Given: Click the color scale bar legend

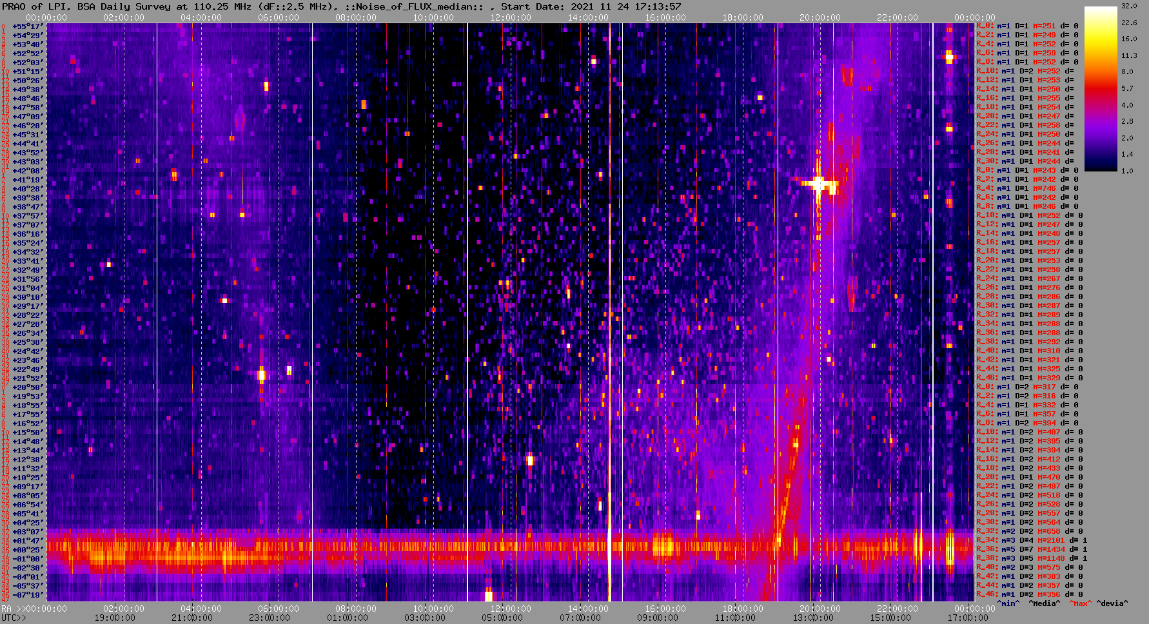Looking at the screenshot, I should click(1101, 88).
